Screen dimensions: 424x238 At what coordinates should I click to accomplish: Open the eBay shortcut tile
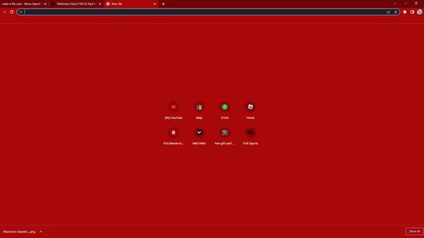(x=199, y=107)
